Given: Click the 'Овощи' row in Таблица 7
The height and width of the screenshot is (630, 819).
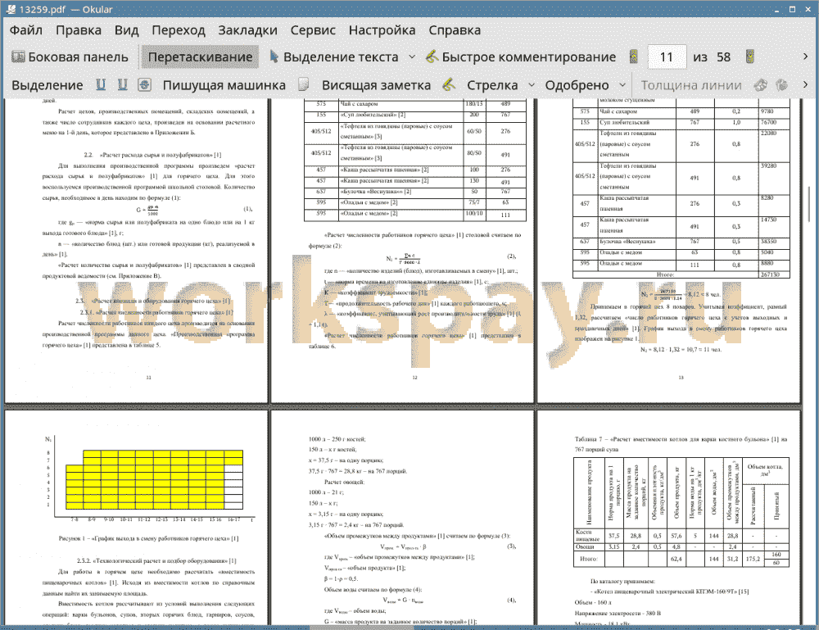Looking at the screenshot, I should point(681,546).
